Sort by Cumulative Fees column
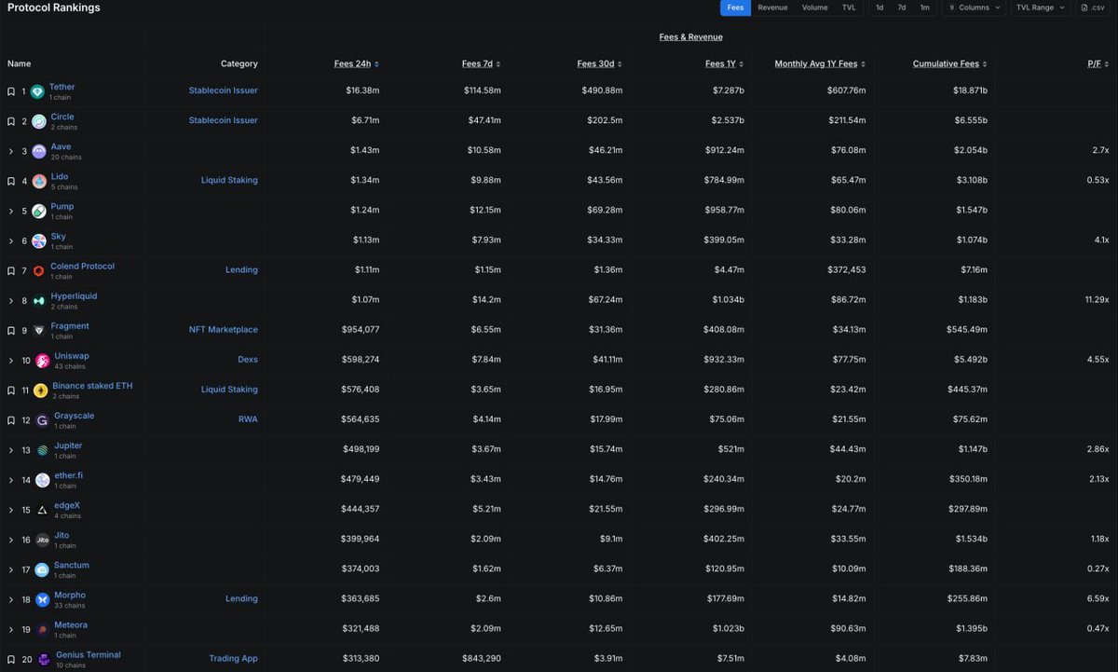Viewport: 1118px width, 672px height. (950, 63)
